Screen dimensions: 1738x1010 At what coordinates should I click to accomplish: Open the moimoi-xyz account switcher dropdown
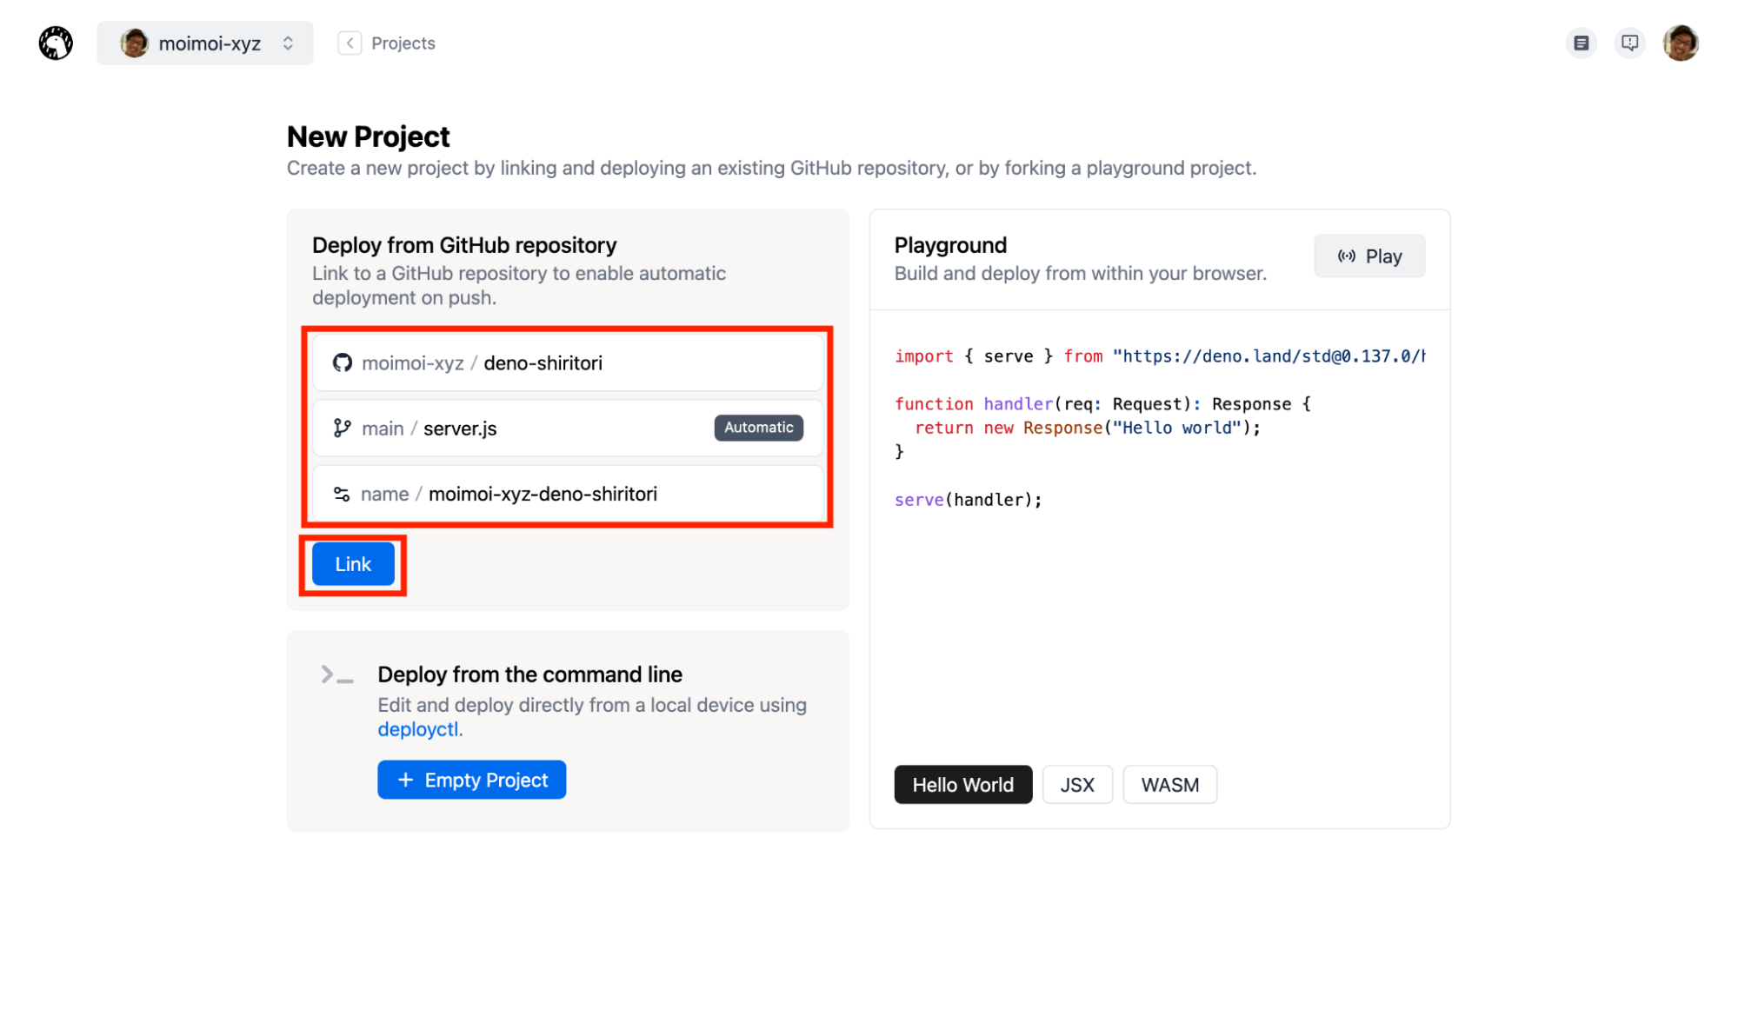(205, 43)
